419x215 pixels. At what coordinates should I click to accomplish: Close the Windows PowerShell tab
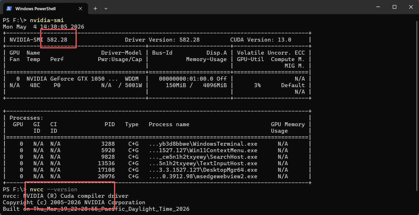[x=81, y=8]
